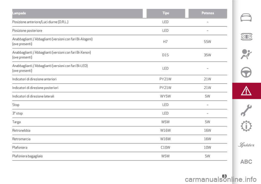Open the Spider section logo
This screenshot has width=261, height=184.
[246, 145]
